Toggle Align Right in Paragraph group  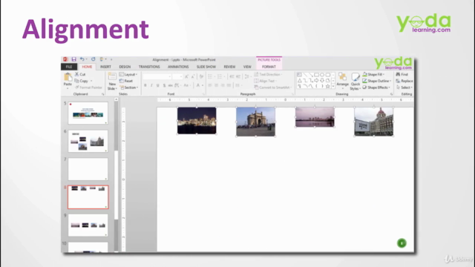click(x=223, y=85)
